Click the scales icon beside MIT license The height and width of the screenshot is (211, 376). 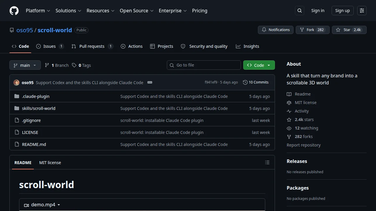[x=289, y=103]
